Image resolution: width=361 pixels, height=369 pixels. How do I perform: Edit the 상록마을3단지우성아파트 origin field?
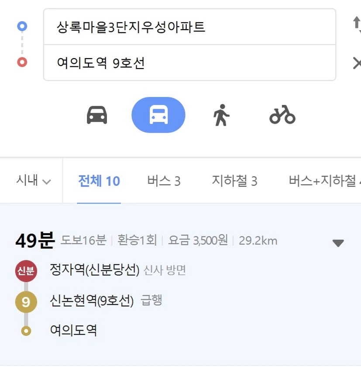coord(189,27)
